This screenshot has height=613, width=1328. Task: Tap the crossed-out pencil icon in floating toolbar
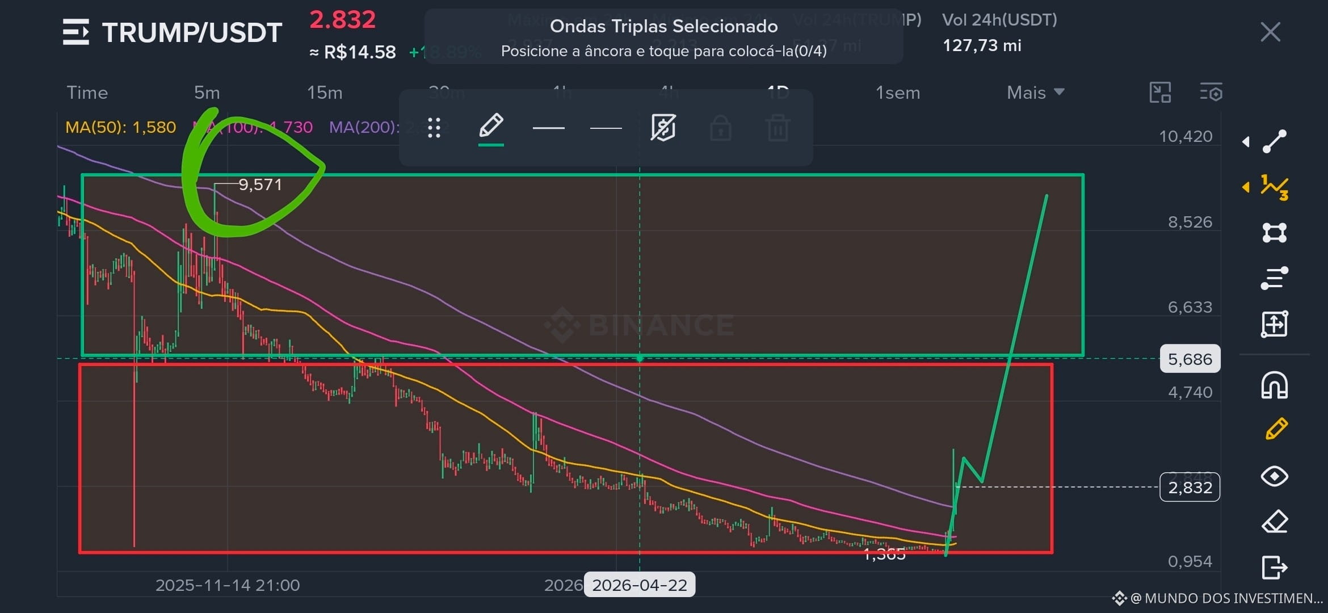663,128
